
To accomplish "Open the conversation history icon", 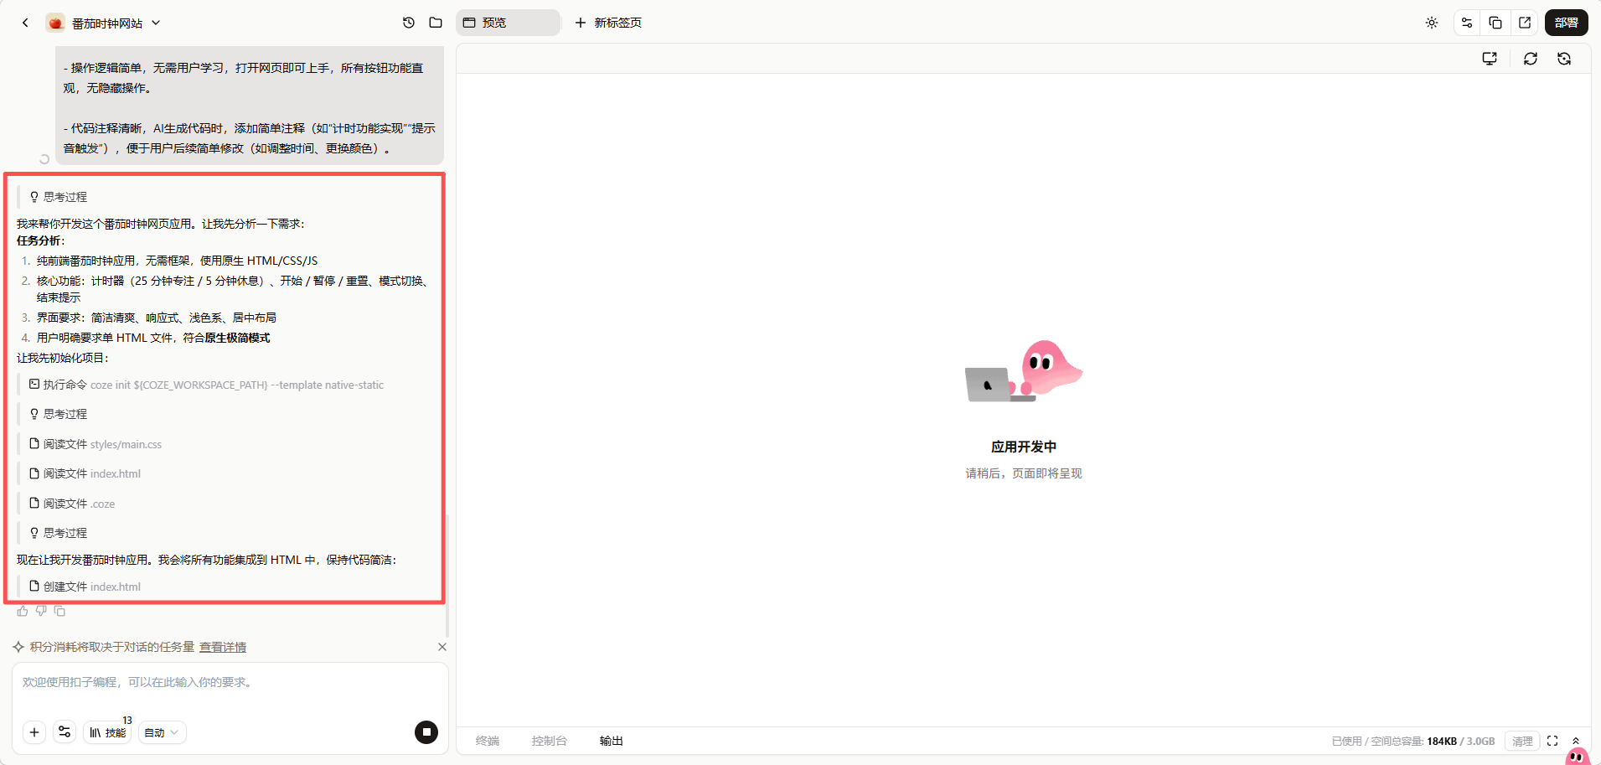I will click(x=409, y=23).
